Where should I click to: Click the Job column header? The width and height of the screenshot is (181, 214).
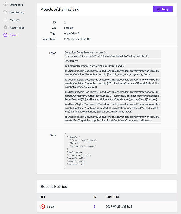(x=43, y=197)
